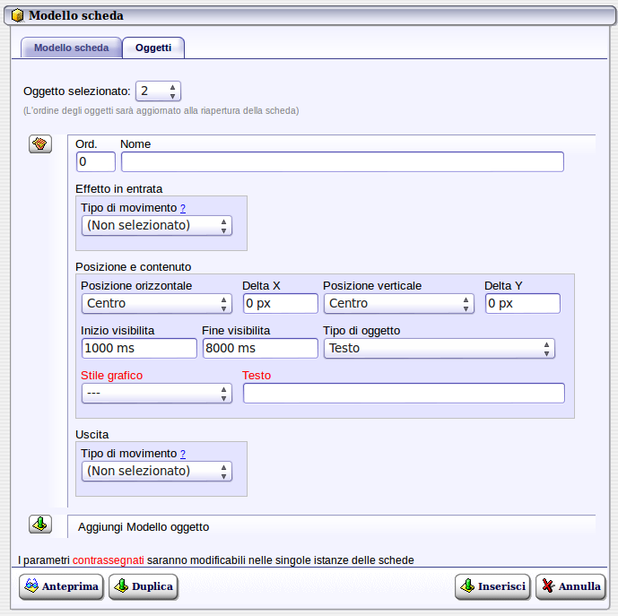The width and height of the screenshot is (618, 616).
Task: Expand the Posizione orizzontale dropdown
Action: tap(156, 303)
